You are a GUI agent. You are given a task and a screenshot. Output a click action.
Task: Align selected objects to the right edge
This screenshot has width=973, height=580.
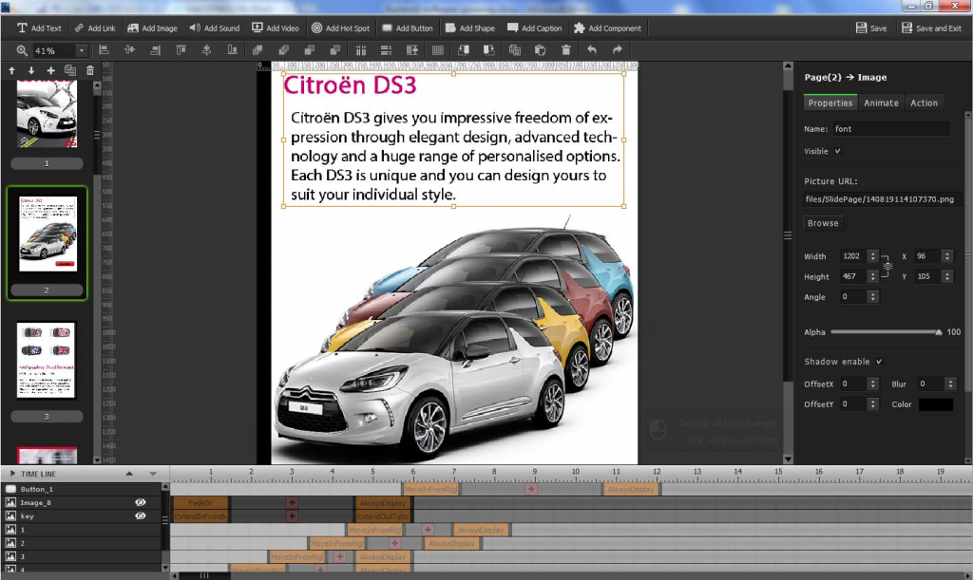155,50
